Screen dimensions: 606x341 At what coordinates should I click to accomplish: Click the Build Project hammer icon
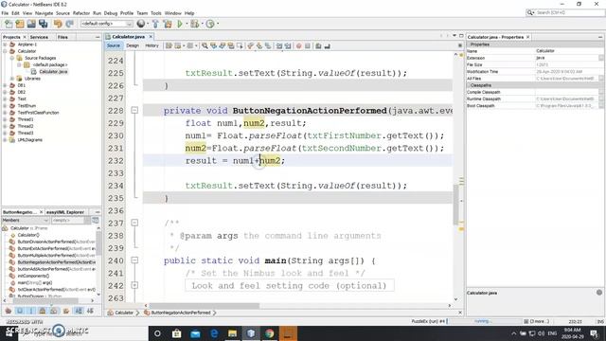155,24
